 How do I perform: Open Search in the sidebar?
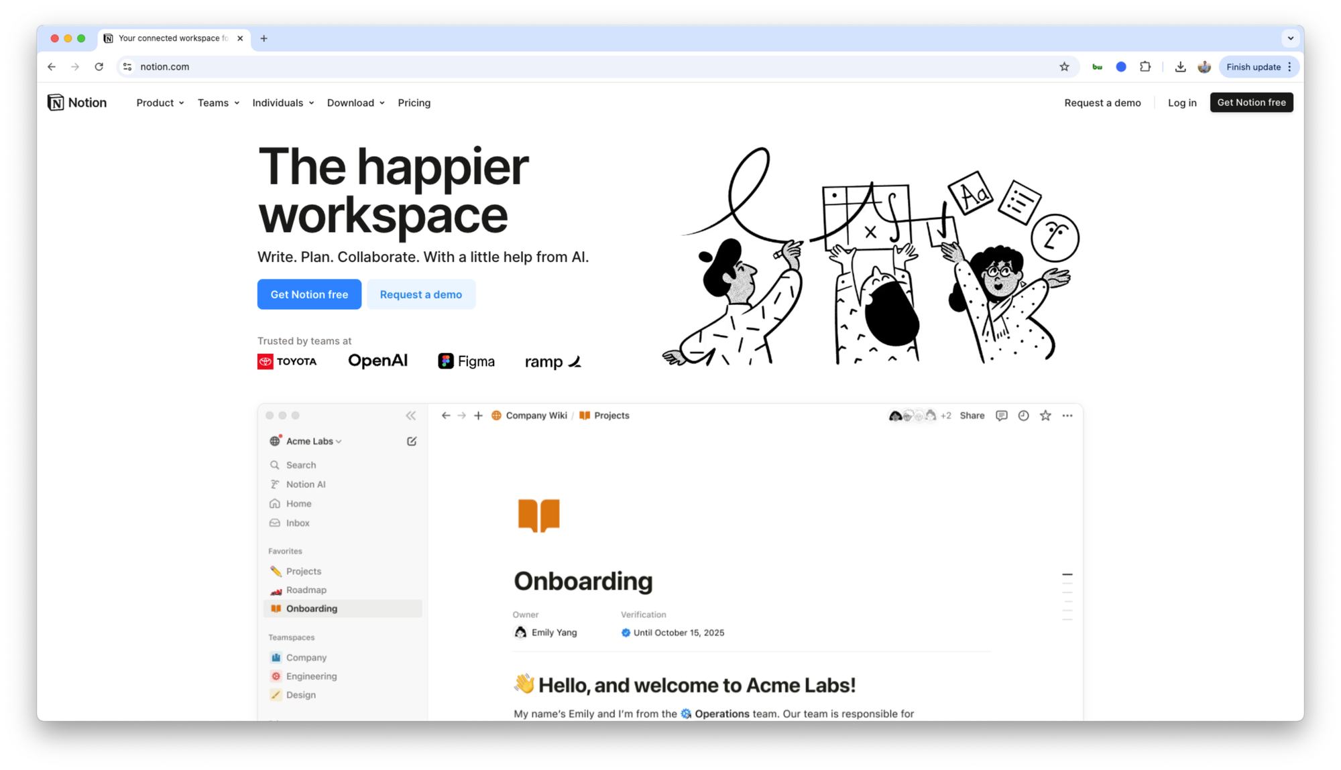click(343, 465)
